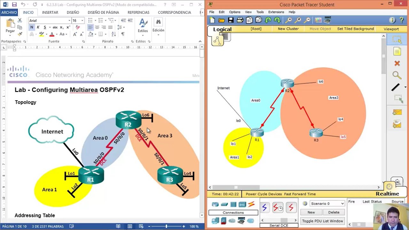The height and width of the screenshot is (230, 409).
Task: Click the clear formatting eraser icon
Action: [x=78, y=27]
